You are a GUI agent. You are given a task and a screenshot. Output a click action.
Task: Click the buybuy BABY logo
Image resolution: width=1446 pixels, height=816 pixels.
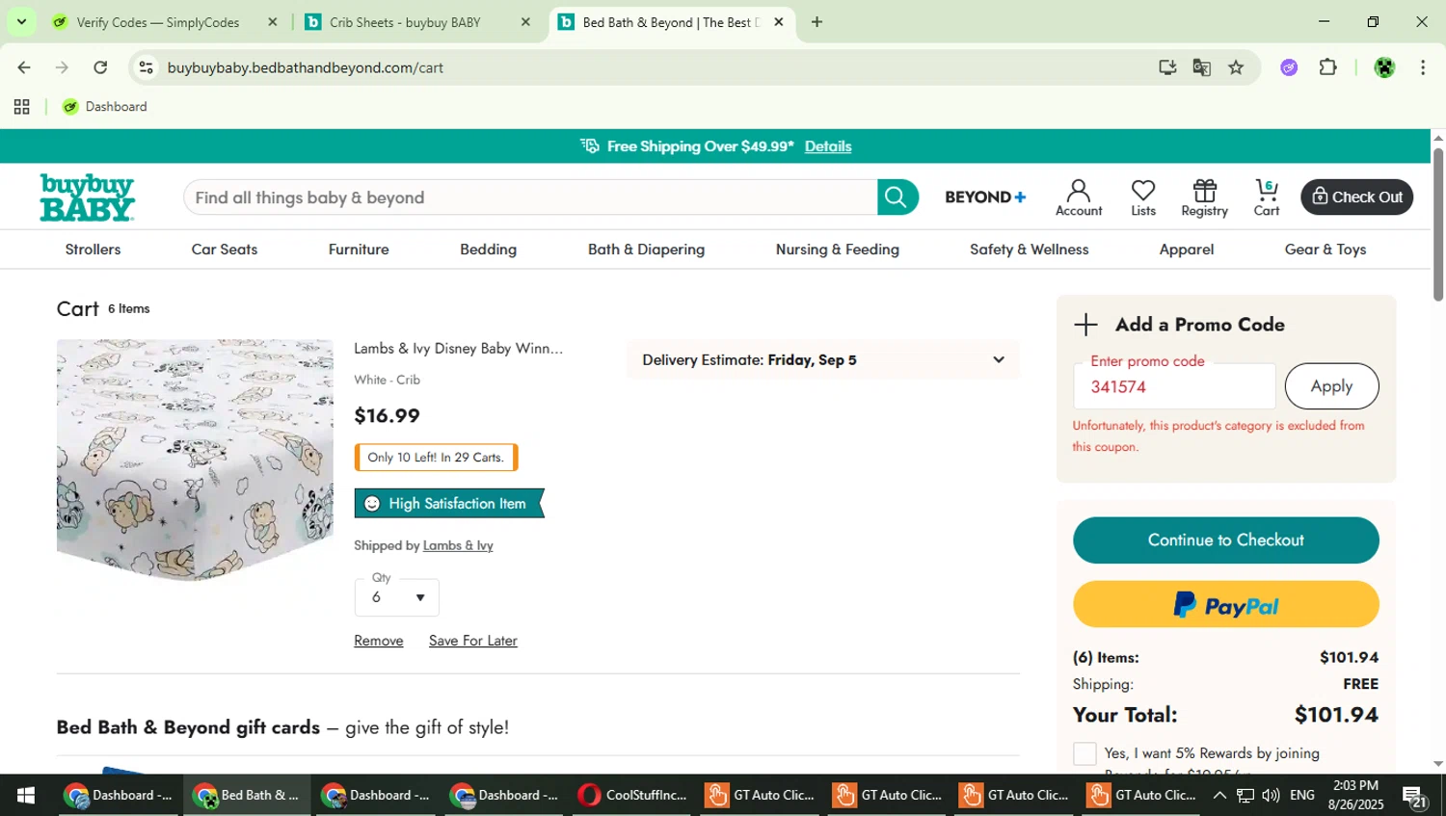click(87, 197)
